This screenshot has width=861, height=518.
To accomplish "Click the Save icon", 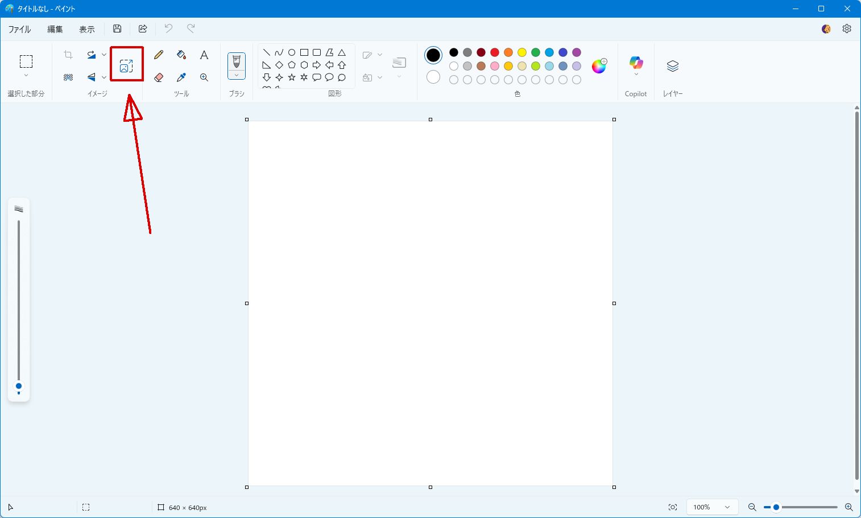I will [117, 28].
